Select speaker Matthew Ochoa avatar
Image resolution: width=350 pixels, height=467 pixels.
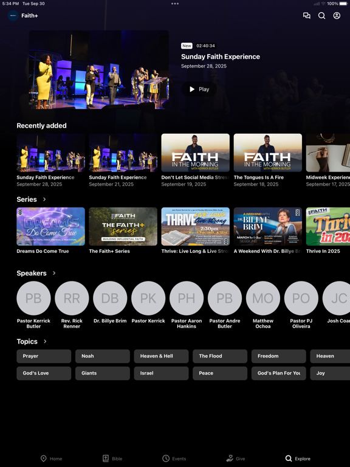coord(263,298)
